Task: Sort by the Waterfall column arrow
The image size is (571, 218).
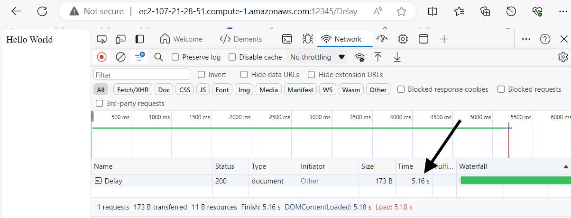Action: click(565, 166)
